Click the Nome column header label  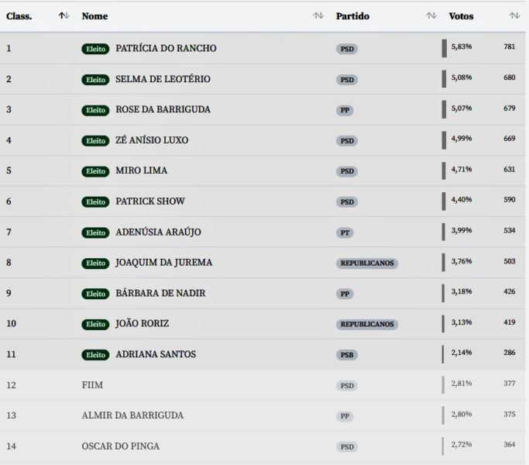(x=94, y=16)
